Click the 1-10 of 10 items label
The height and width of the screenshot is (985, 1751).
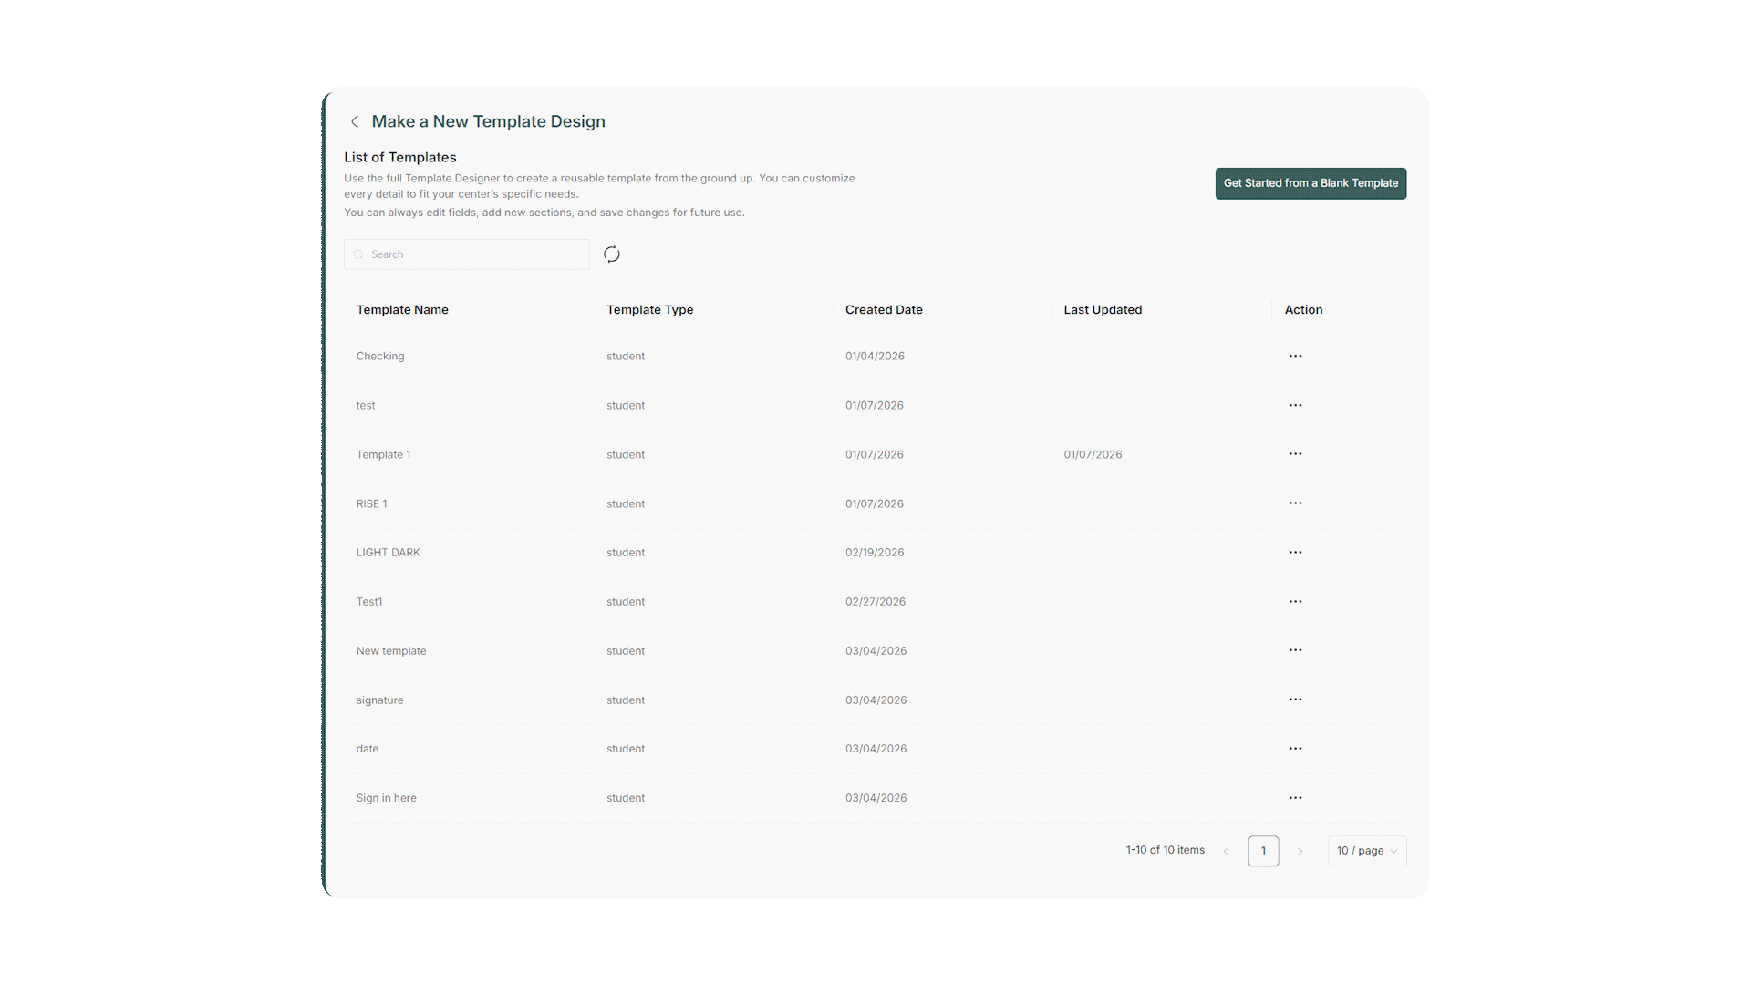point(1165,850)
